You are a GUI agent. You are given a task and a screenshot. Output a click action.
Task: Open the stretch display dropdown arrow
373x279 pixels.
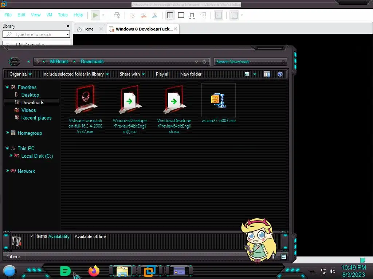242,15
